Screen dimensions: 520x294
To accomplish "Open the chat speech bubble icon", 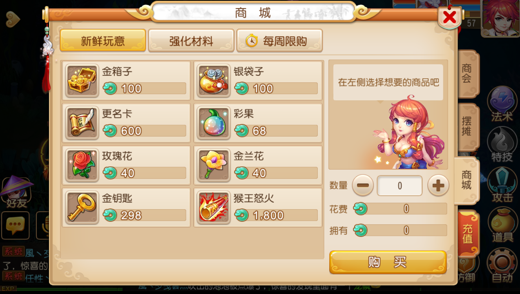I will point(16,225).
